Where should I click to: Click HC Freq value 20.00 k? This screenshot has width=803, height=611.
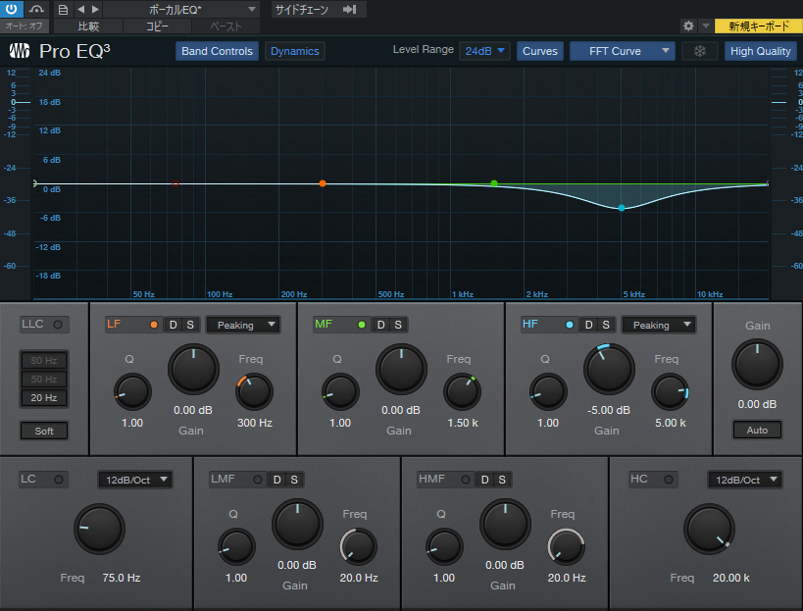(x=730, y=578)
